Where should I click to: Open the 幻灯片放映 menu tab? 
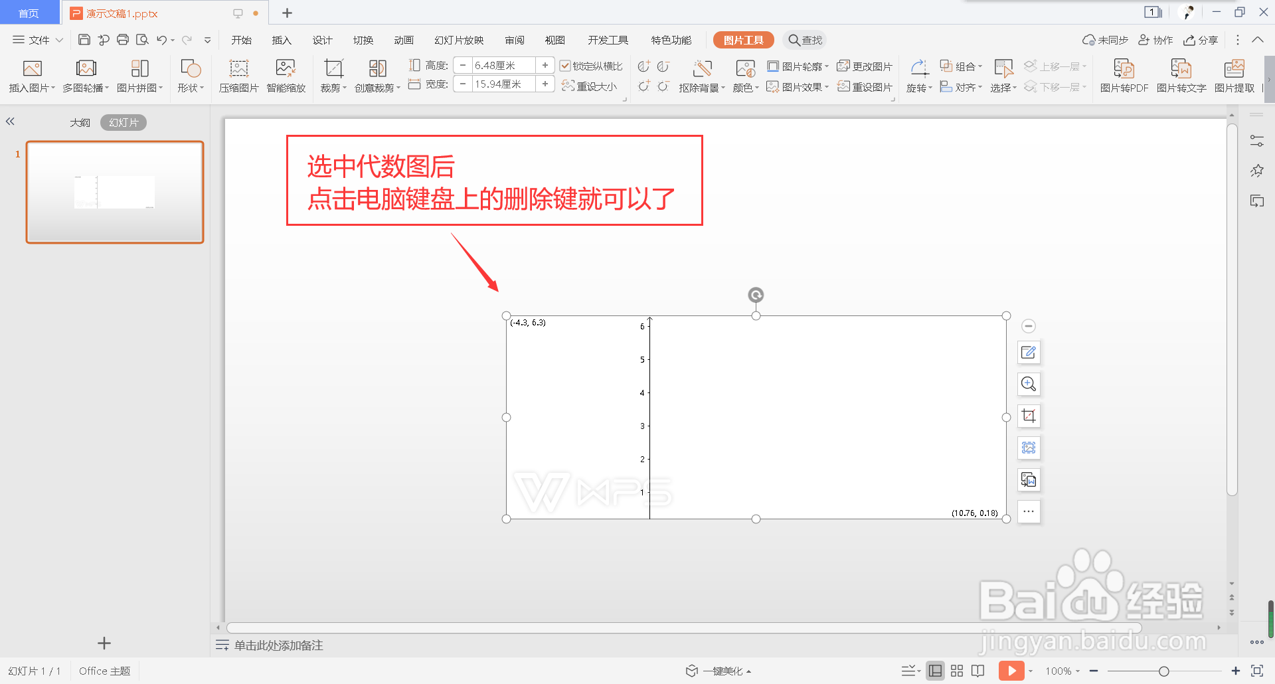pyautogui.click(x=458, y=39)
